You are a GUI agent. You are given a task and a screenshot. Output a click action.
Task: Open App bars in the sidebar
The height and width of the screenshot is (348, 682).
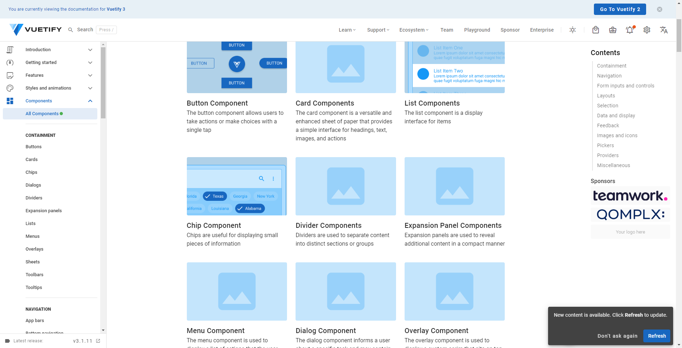(x=35, y=321)
